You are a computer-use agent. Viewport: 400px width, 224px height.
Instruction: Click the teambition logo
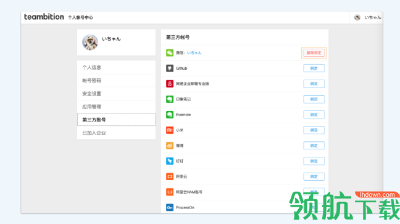click(44, 17)
